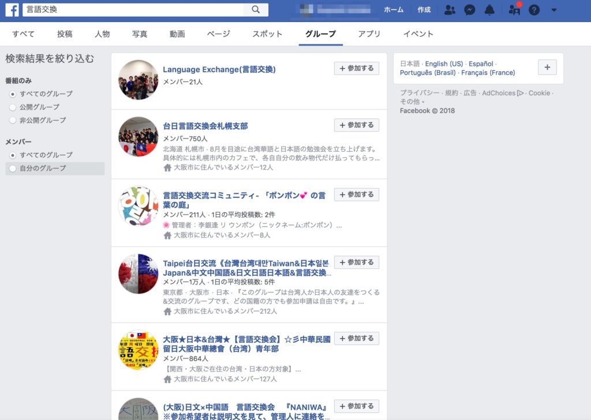
Task: Open Cookie footer link
Action: point(539,93)
